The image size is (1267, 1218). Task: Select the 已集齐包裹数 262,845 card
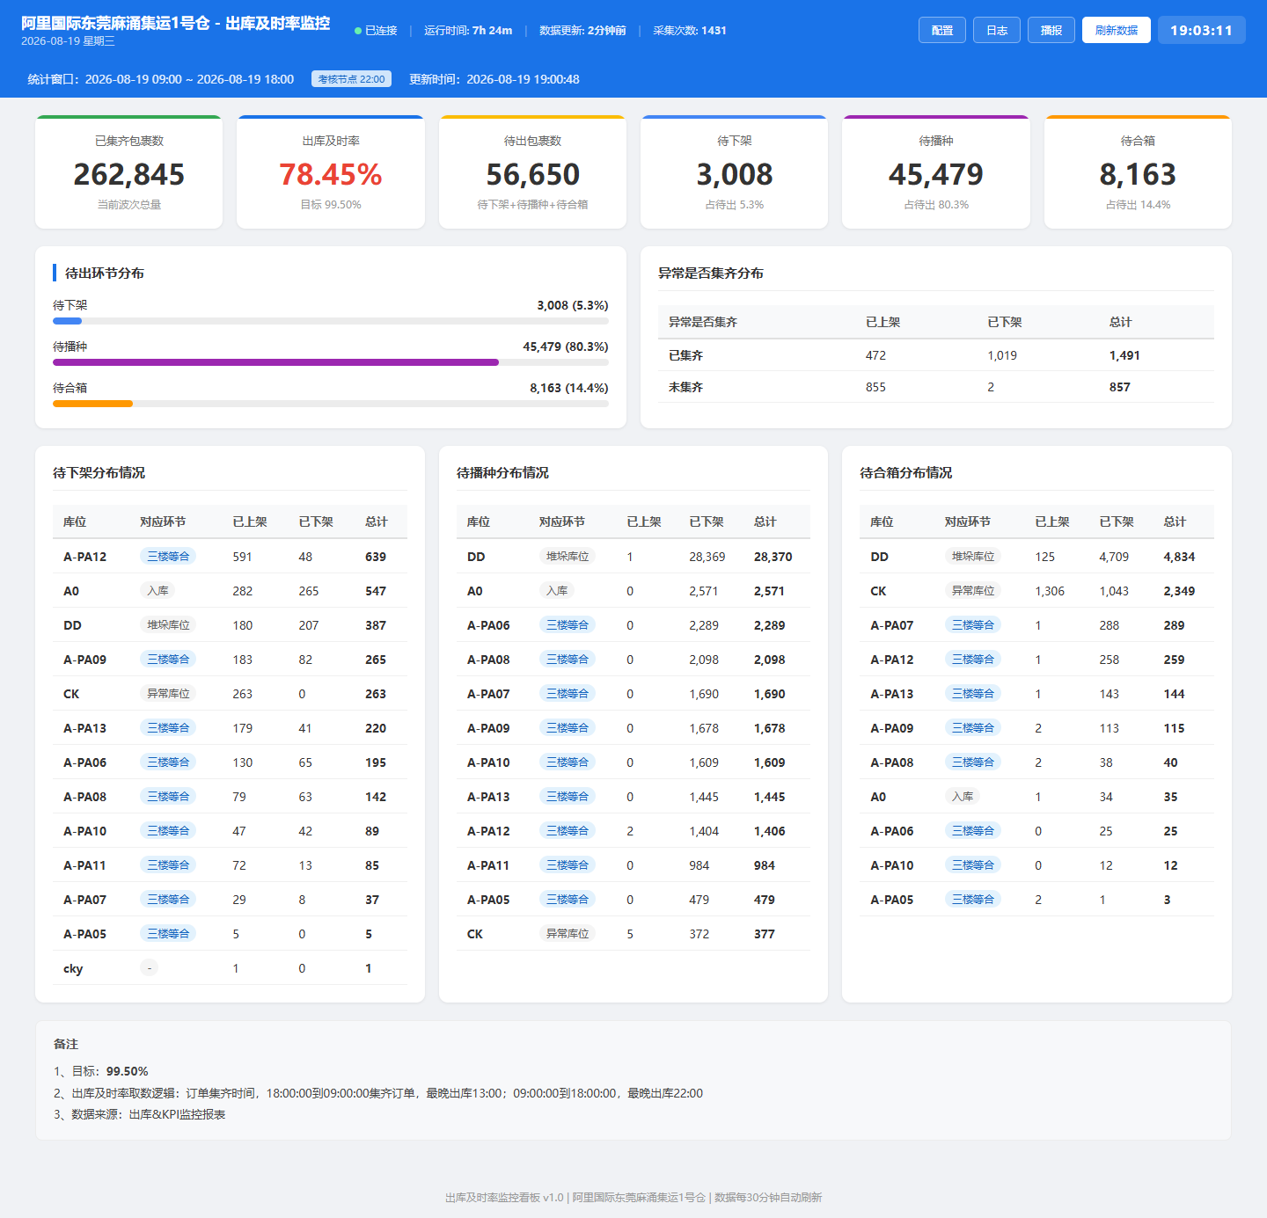tap(129, 172)
